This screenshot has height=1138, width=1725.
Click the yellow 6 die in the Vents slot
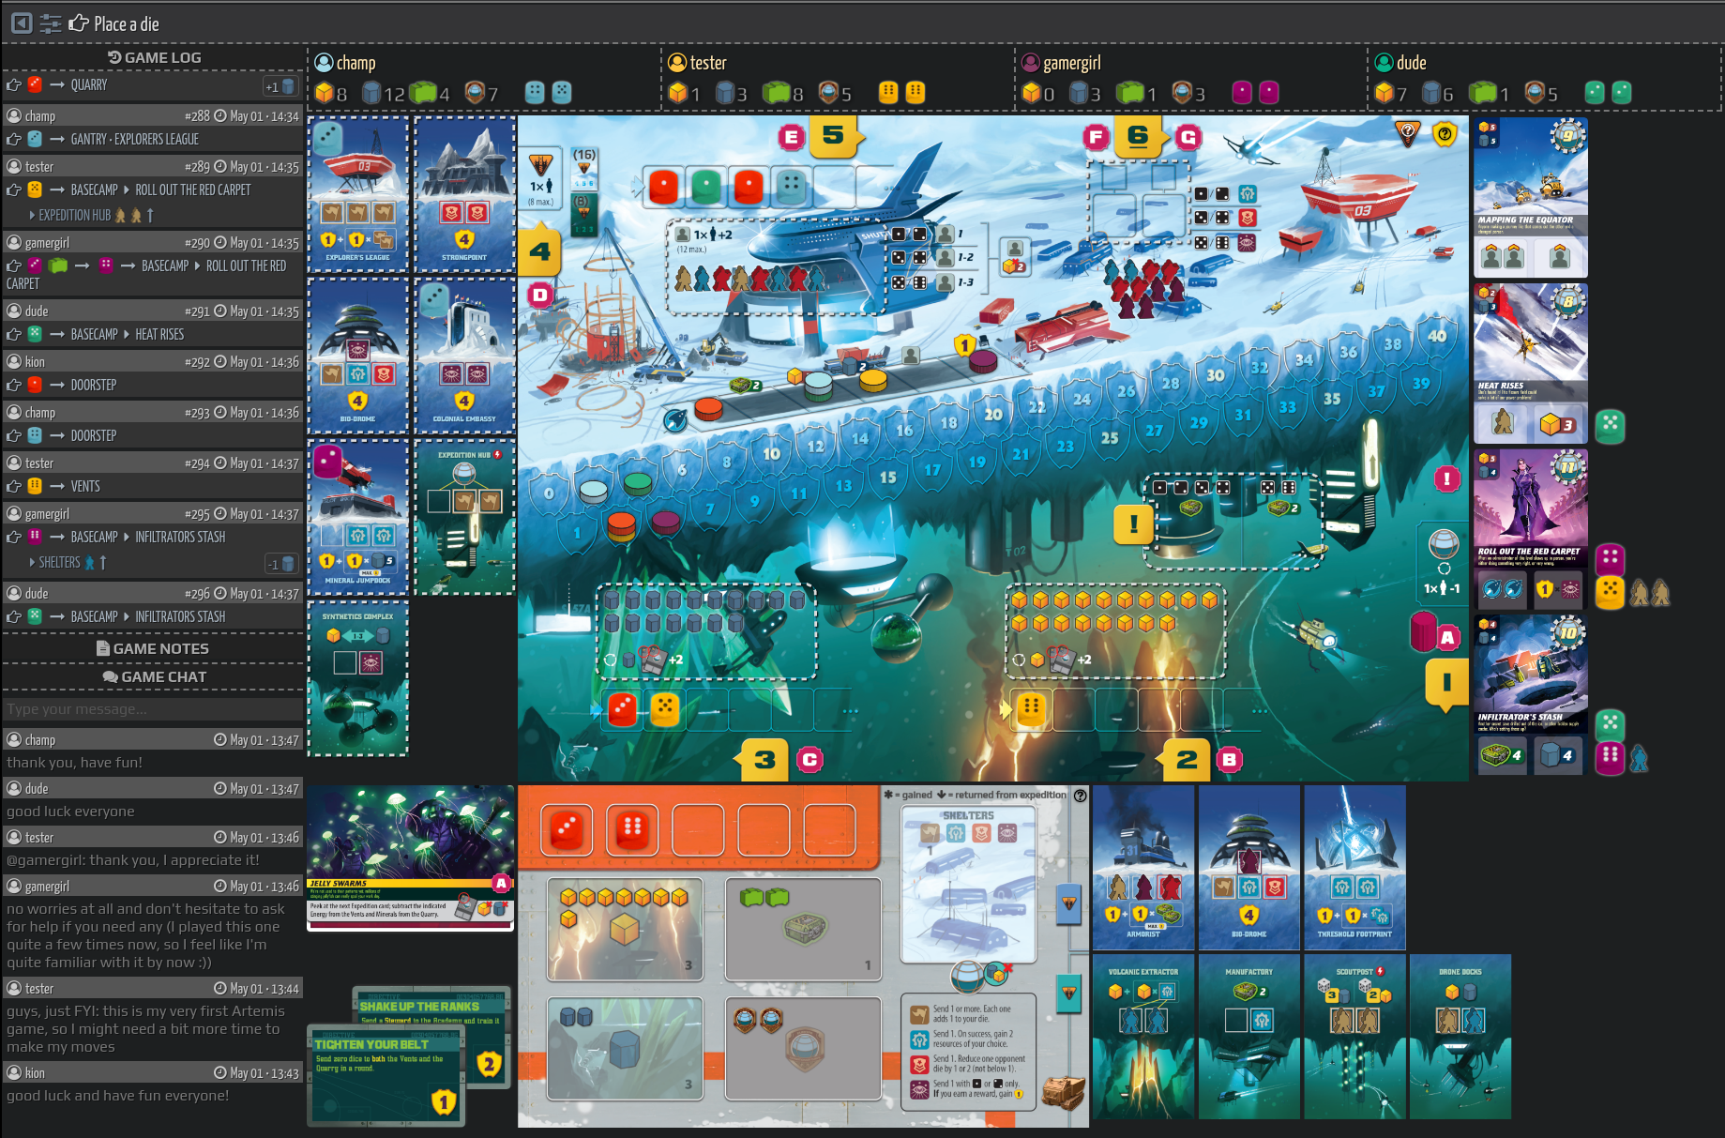pyautogui.click(x=1032, y=709)
